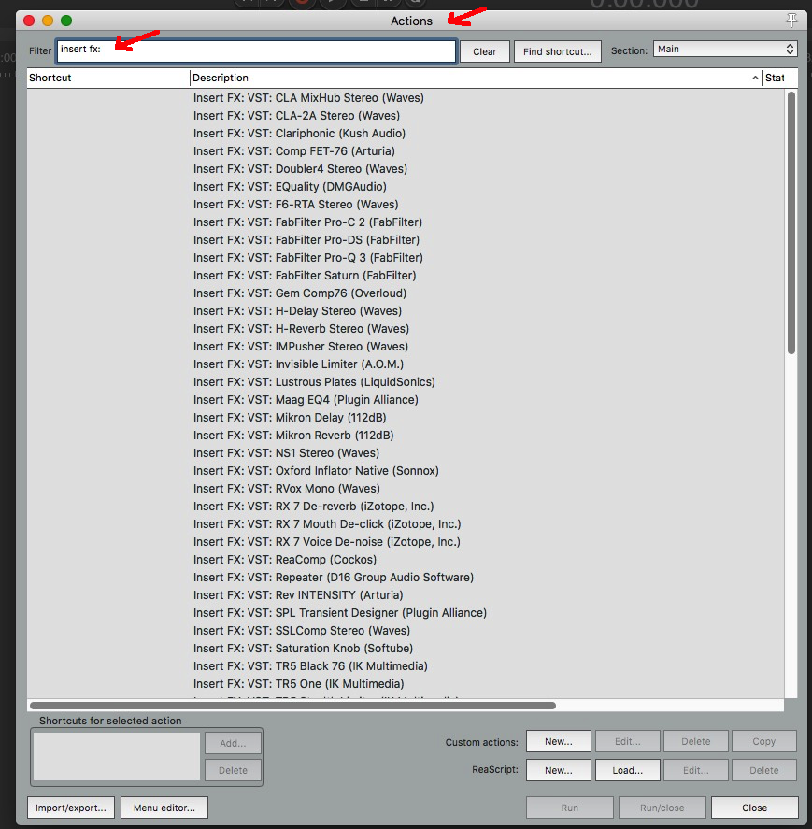Click Edit in Custom actions row
Image resolution: width=812 pixels, height=829 pixels.
(x=628, y=741)
